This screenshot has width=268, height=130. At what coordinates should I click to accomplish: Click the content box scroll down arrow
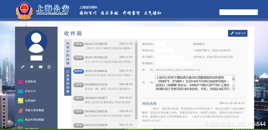click(x=233, y=85)
